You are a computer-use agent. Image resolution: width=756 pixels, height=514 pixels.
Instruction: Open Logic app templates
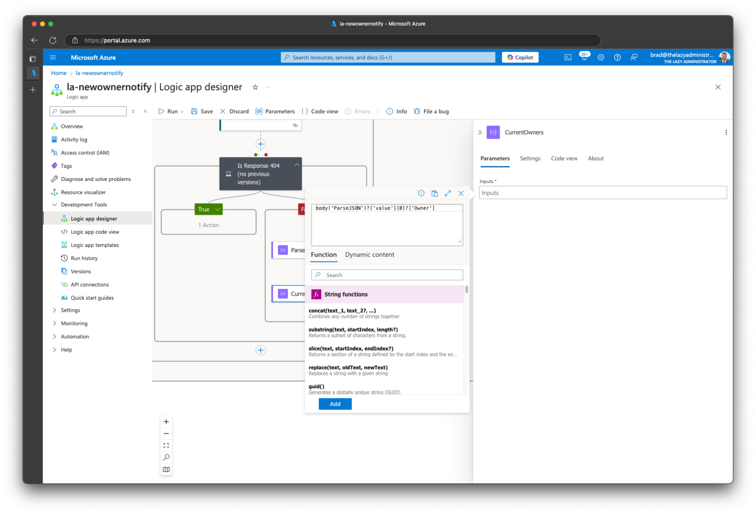[x=94, y=245]
